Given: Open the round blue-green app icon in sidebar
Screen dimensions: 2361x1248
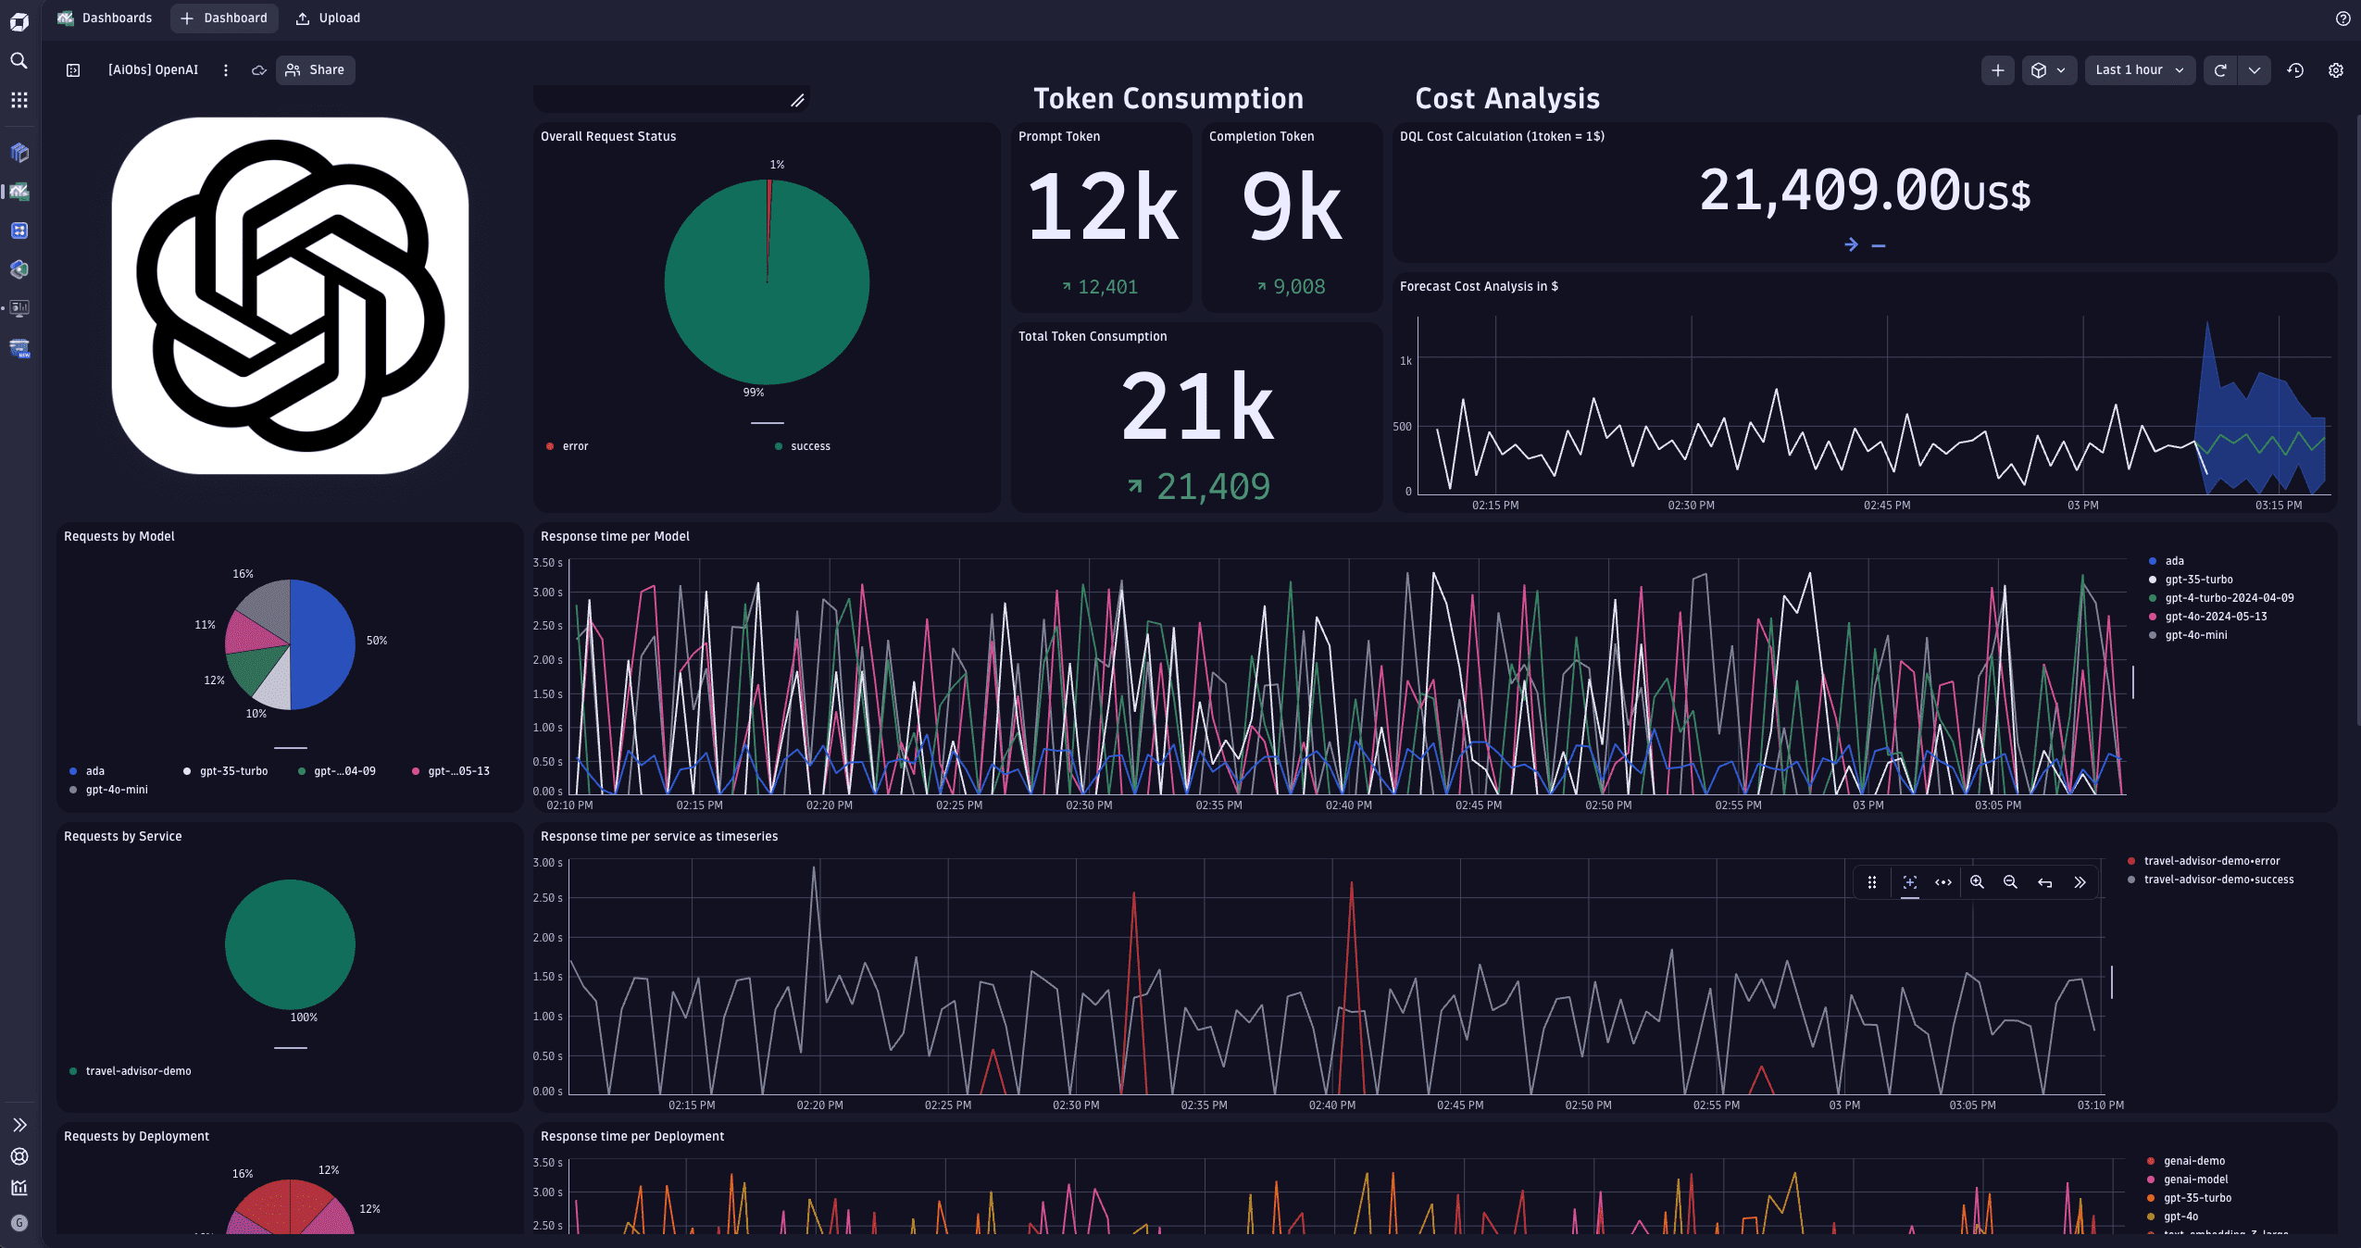Looking at the screenshot, I should click(19, 269).
